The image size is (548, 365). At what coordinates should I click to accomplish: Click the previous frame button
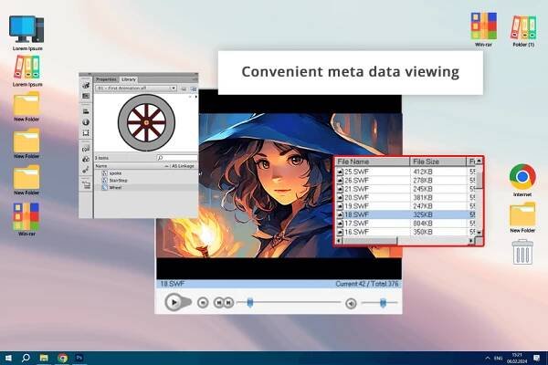coord(218,303)
